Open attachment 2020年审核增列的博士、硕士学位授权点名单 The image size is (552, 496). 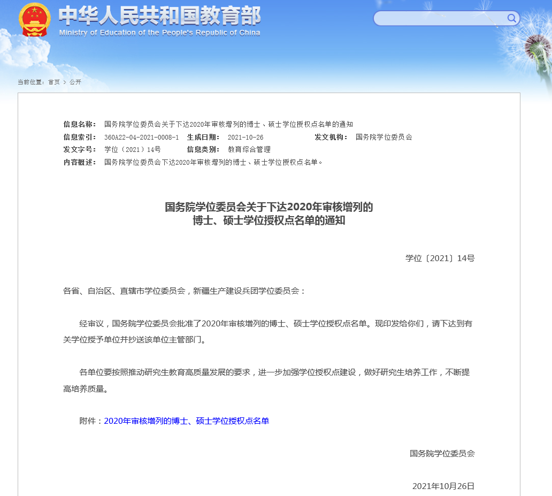click(x=186, y=421)
